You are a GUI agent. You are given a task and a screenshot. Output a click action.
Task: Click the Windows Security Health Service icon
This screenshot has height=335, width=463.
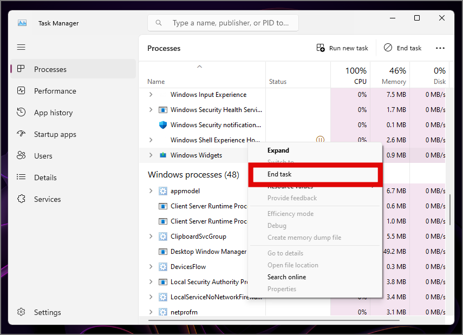click(163, 110)
